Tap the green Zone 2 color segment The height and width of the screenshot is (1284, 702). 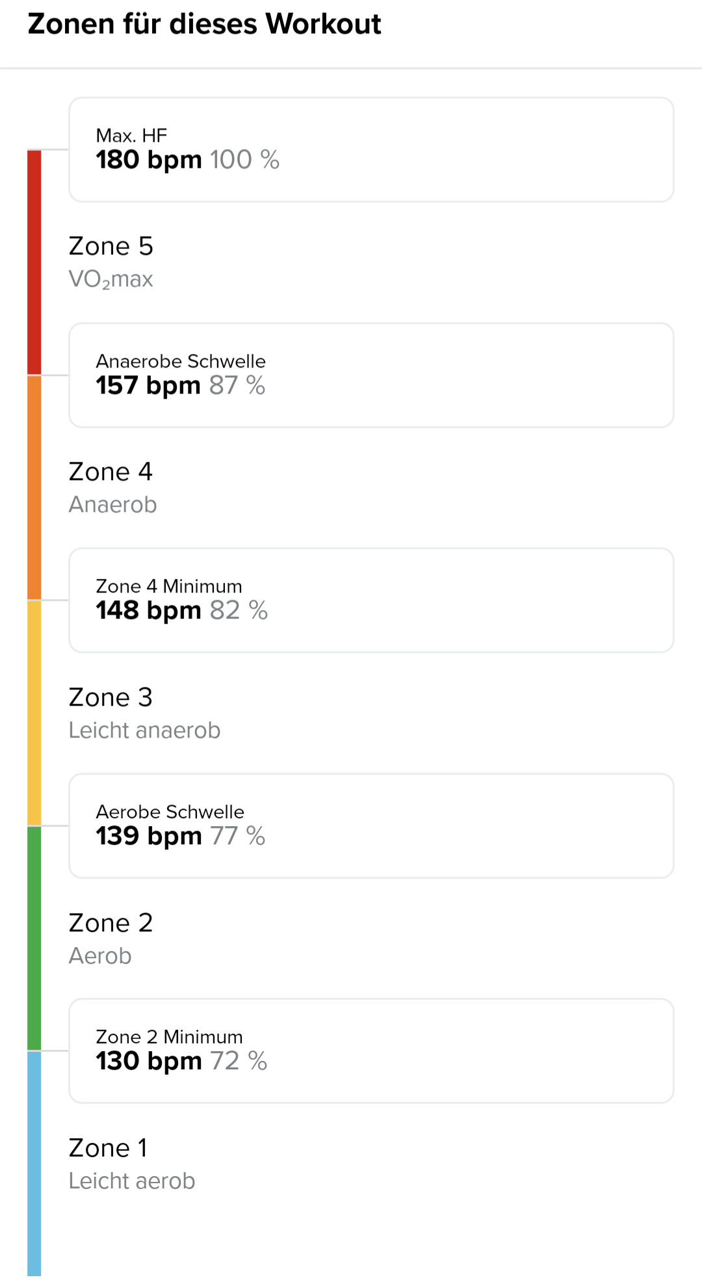[34, 938]
